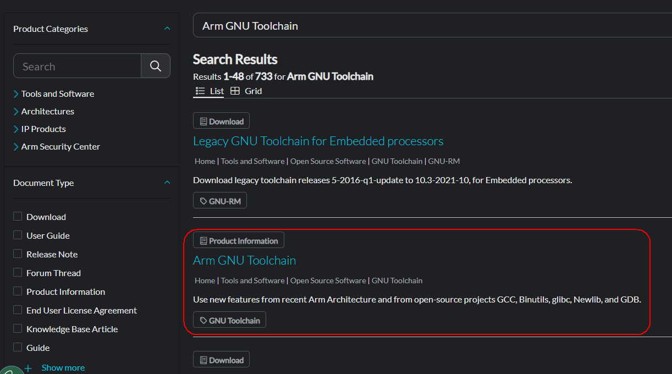Click Home breadcrumb under Arm GNU Toolchain result
Viewport: 672px width, 374px height.
coord(205,280)
